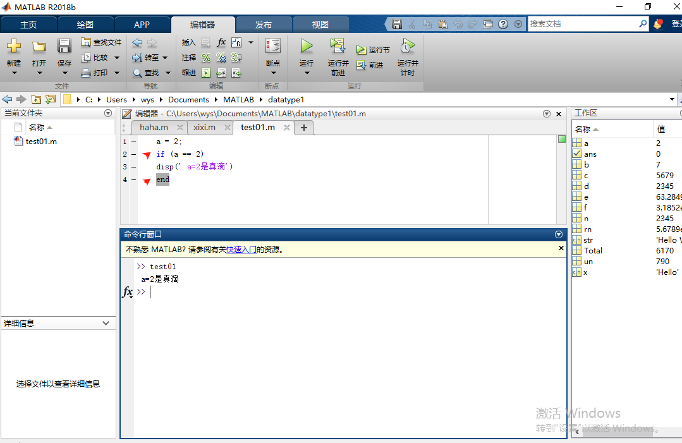Click Run Section (运行节)
Screen dimensions: 682x443
(373, 50)
